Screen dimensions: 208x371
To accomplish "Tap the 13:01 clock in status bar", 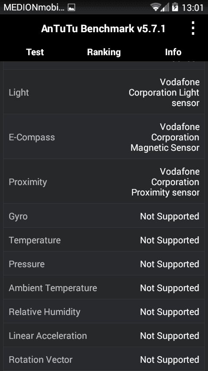I will 193,8.
